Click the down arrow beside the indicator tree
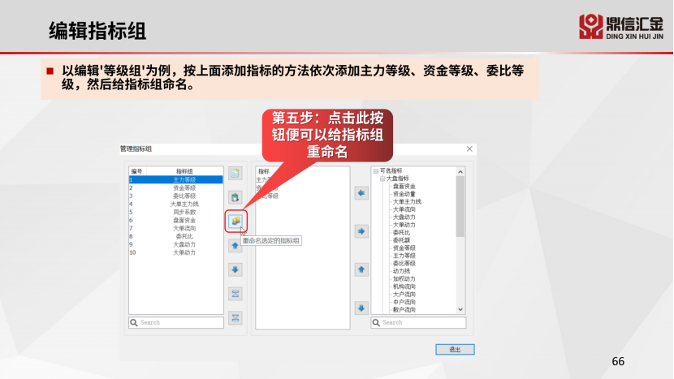Image resolution: width=674 pixels, height=379 pixels. tap(361, 308)
